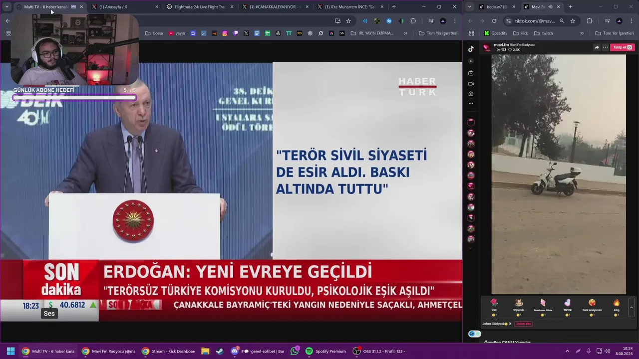Open the 'twitch' bookmarks folder
This screenshot has height=359, width=639.
point(544,33)
